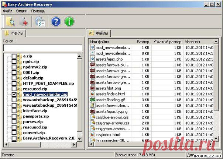Select the assets/loading.gif file row
This screenshot has height=159, width=223.
(151, 100)
